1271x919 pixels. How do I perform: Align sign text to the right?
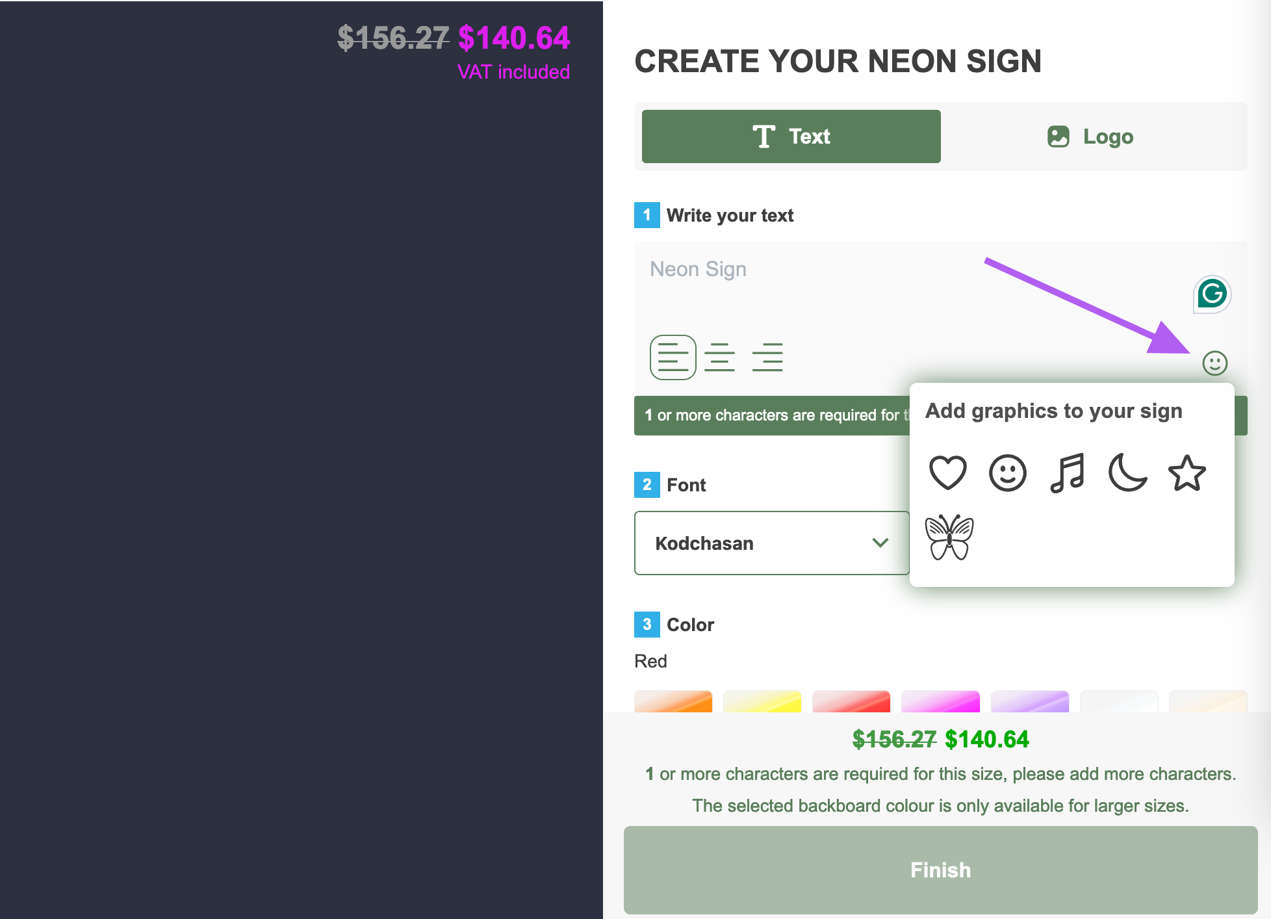767,357
